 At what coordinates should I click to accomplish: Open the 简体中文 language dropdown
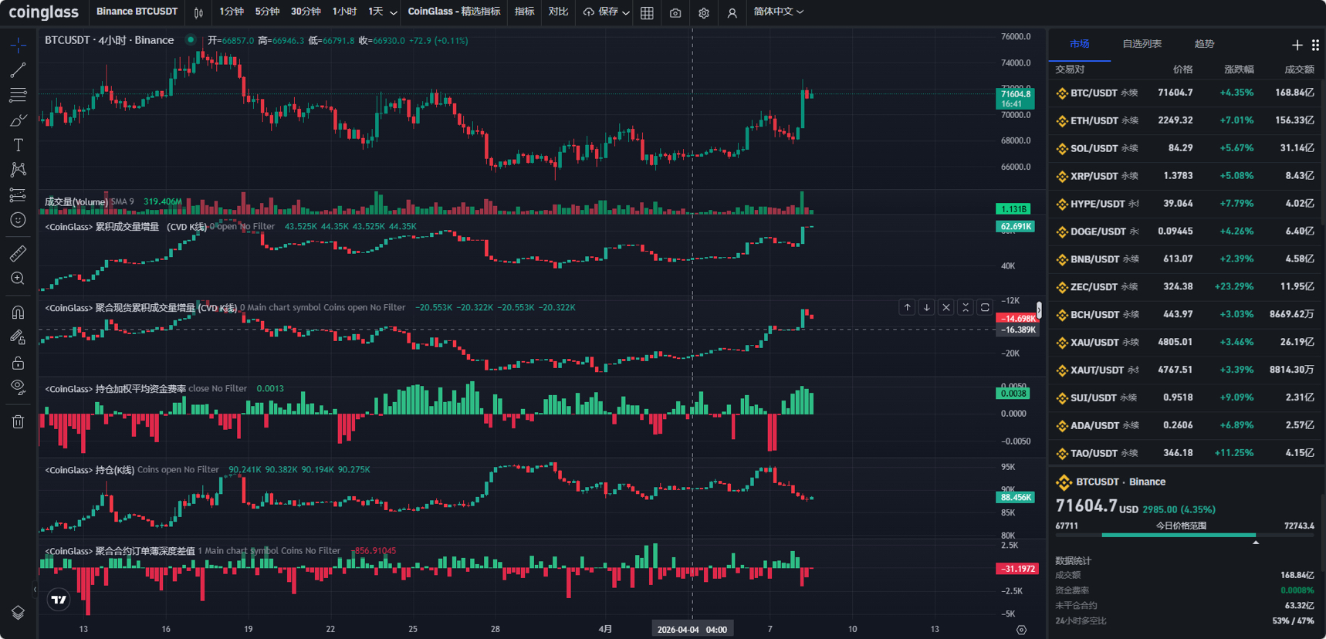(x=778, y=12)
